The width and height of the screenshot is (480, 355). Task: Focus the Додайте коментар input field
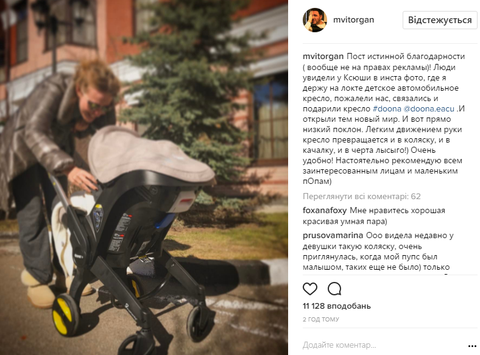[x=383, y=345]
